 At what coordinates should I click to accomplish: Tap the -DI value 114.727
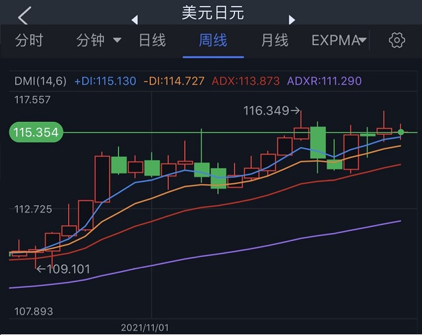point(175,81)
